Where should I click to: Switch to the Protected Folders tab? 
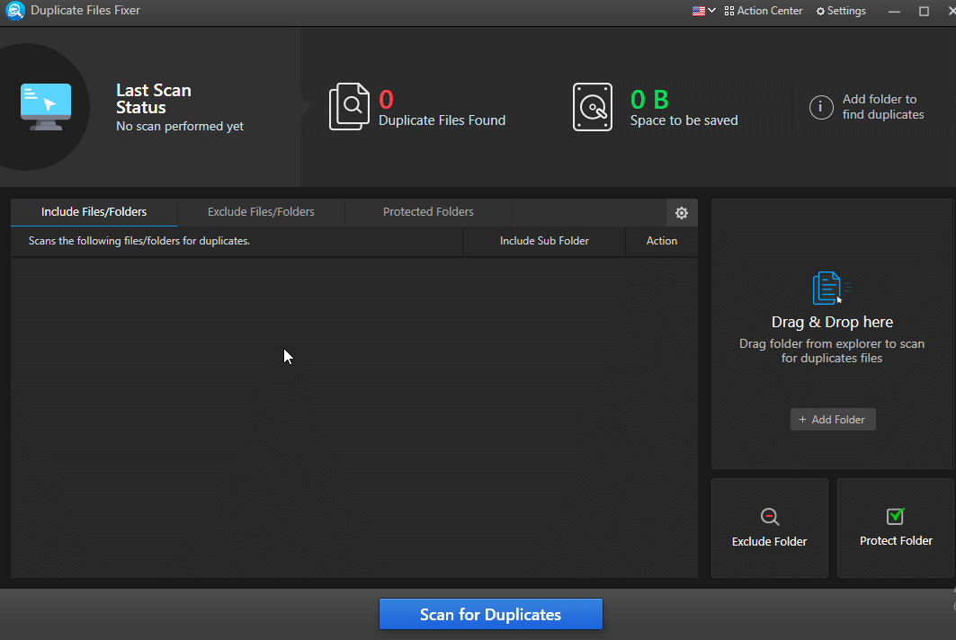point(428,211)
